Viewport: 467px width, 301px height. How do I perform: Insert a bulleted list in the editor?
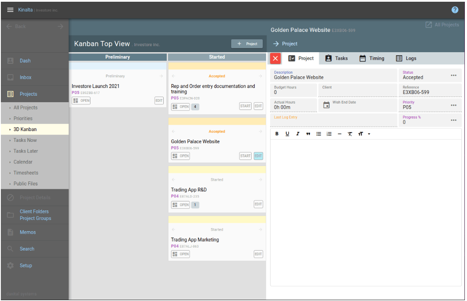click(318, 134)
